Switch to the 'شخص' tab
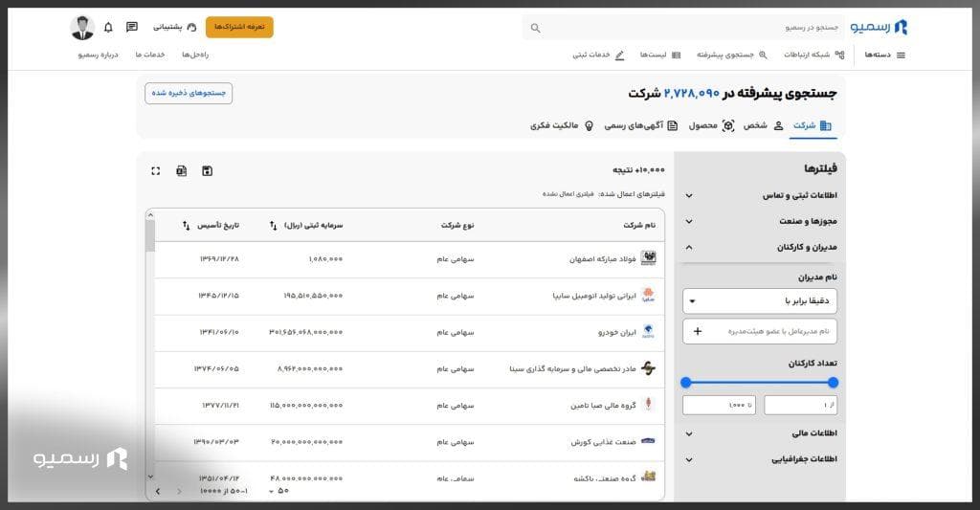Image resolution: width=980 pixels, height=510 pixels. coord(763,125)
